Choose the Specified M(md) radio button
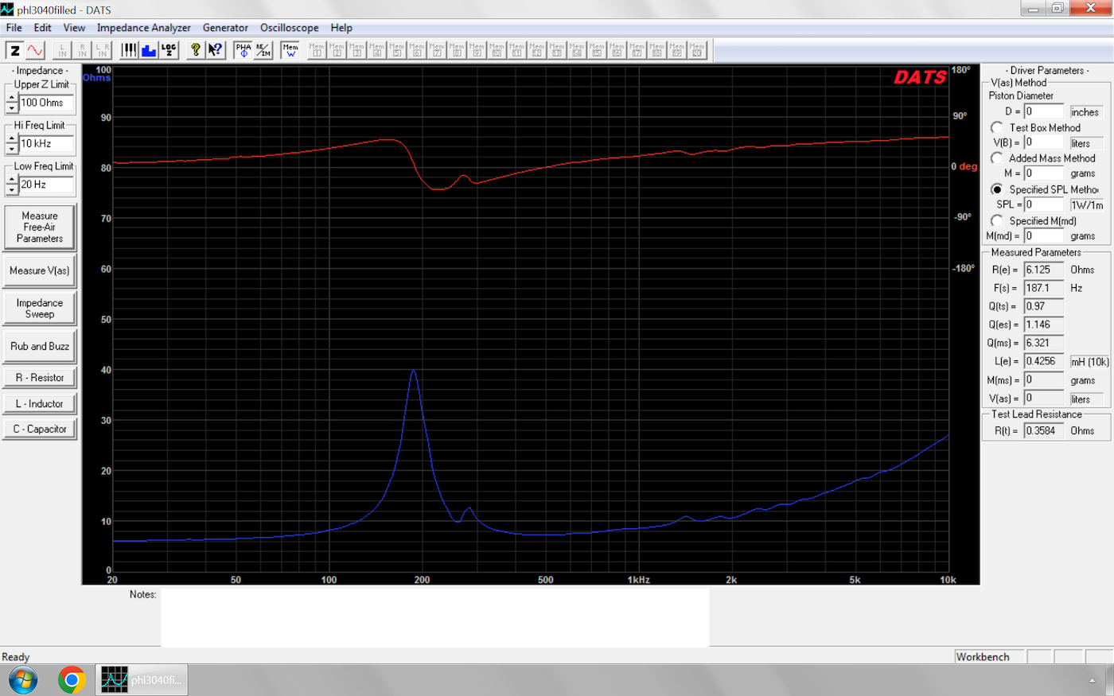Image resolution: width=1114 pixels, height=696 pixels. pyautogui.click(x=997, y=220)
